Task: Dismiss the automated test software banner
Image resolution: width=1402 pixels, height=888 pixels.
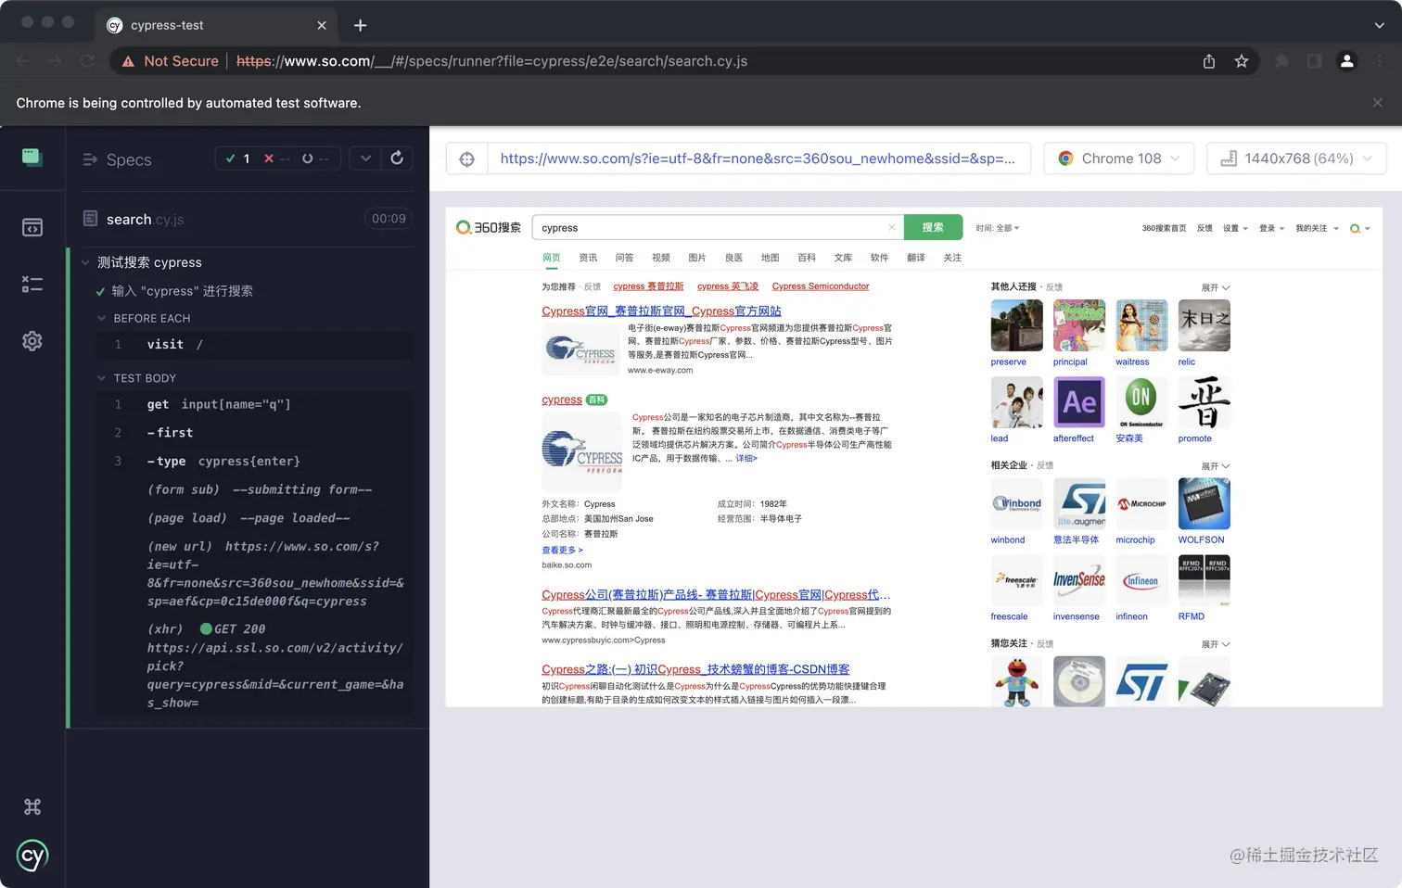Action: pos(1377,103)
